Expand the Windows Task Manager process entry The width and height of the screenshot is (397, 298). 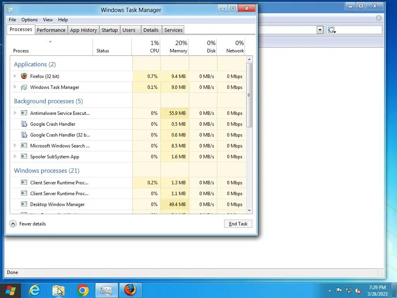click(15, 87)
